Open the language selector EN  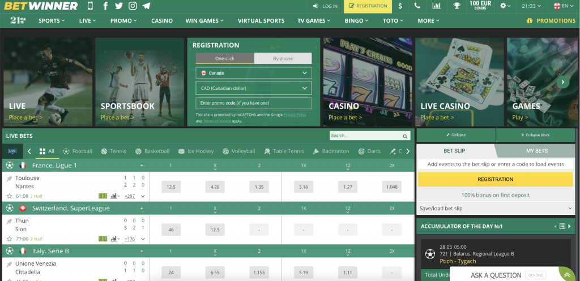tap(564, 6)
